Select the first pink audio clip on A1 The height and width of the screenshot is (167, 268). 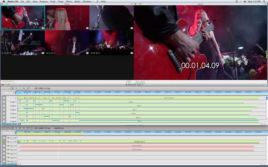pyautogui.click(x=137, y=146)
